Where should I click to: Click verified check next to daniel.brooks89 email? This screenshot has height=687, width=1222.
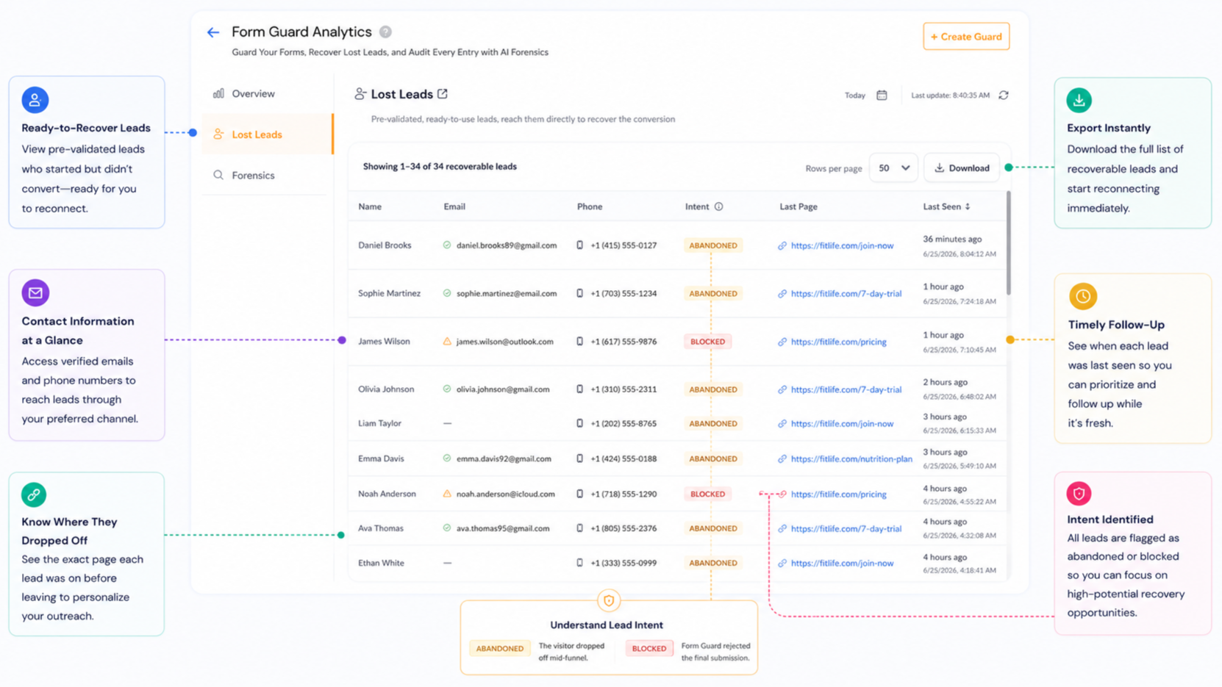[447, 245]
